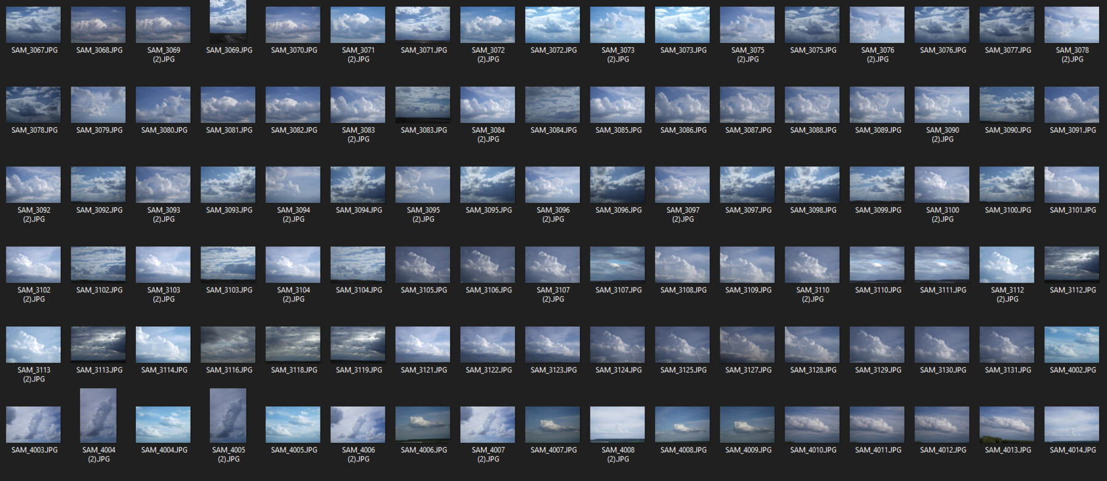Select the file name SAM_3072.JPG

[x=553, y=50]
